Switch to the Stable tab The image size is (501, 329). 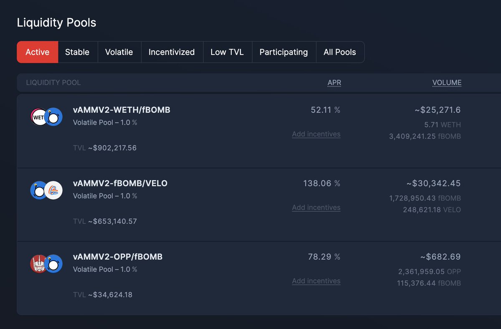(x=77, y=52)
